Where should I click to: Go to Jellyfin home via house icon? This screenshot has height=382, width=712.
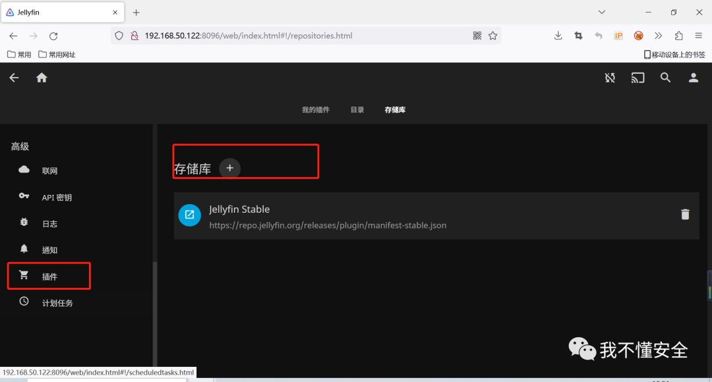pos(42,78)
